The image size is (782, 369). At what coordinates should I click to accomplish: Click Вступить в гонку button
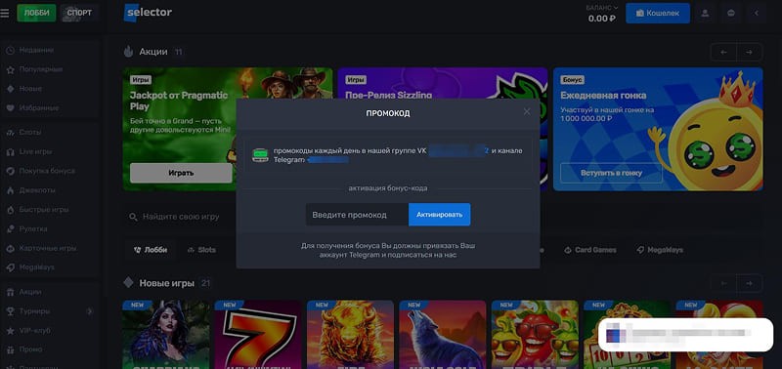(x=611, y=173)
